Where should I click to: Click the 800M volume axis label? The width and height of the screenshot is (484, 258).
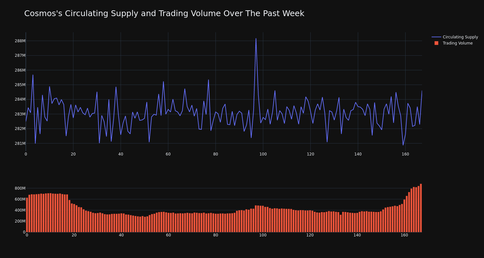(x=20, y=188)
